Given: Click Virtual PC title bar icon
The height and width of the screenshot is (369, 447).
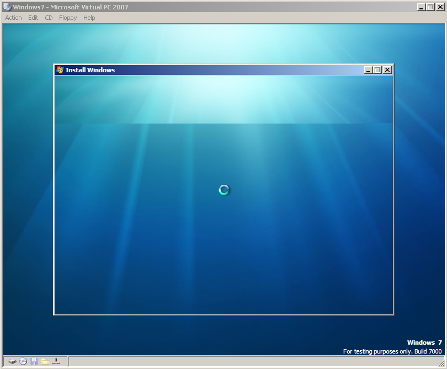Looking at the screenshot, I should click(x=7, y=7).
